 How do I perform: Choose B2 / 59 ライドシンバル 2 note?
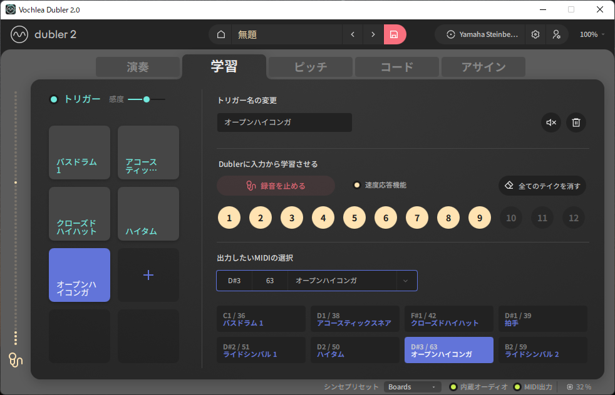click(x=543, y=350)
